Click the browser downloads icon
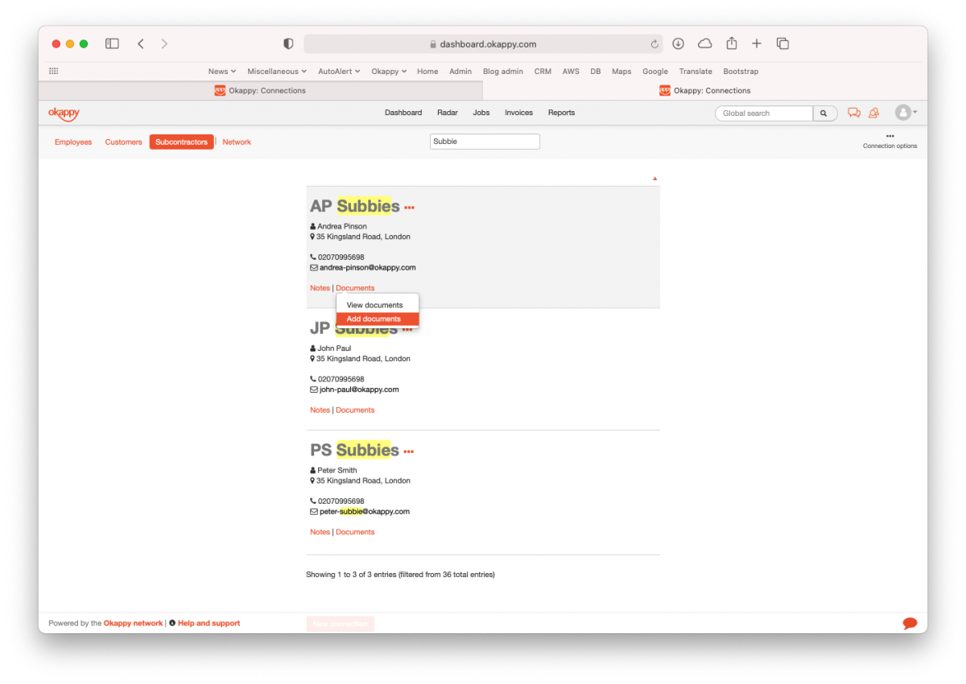Viewport: 966px width, 684px height. (x=678, y=43)
